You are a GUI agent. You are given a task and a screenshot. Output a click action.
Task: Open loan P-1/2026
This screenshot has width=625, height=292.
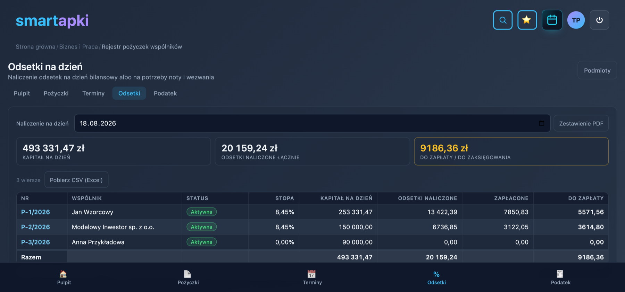[x=35, y=212]
